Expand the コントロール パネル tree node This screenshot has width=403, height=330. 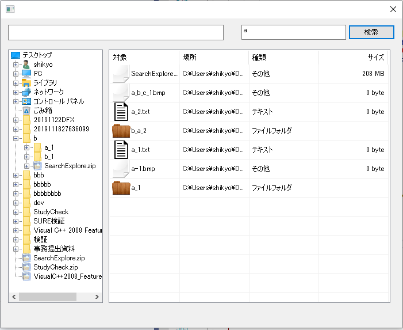(16, 102)
